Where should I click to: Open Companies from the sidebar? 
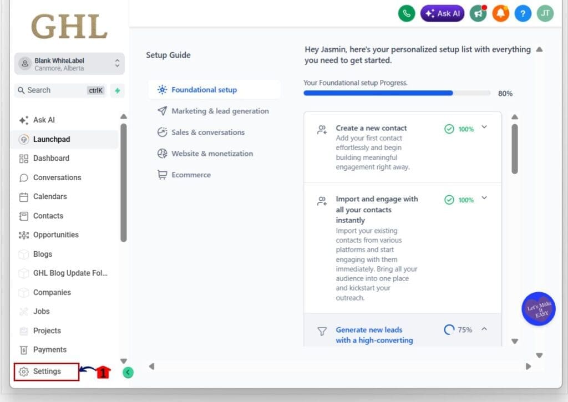pos(64,292)
